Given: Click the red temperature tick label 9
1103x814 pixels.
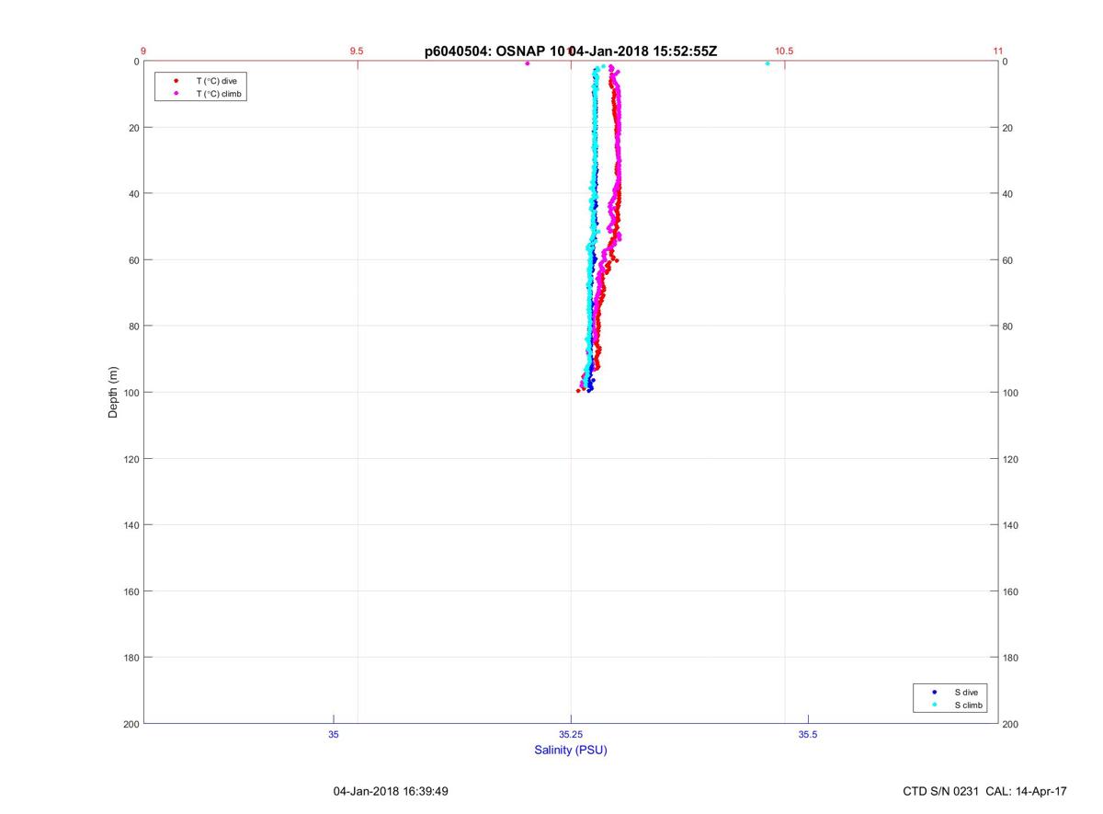Looking at the screenshot, I should click(x=143, y=52).
